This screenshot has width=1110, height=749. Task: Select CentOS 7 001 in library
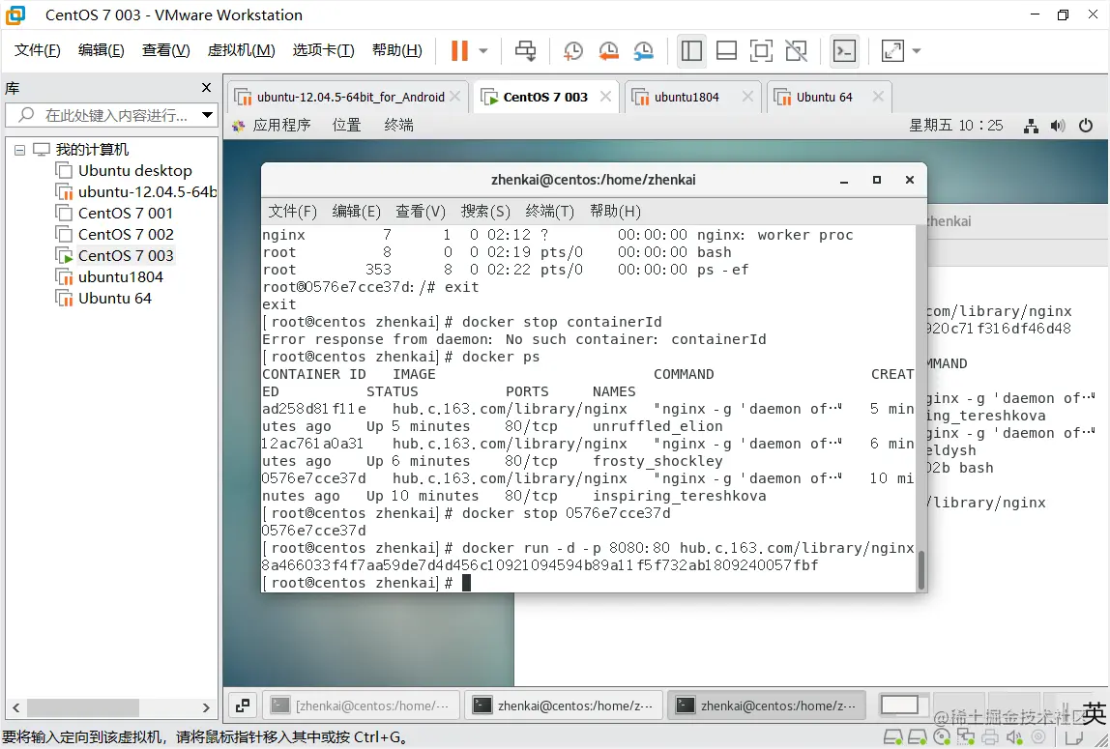(115, 213)
